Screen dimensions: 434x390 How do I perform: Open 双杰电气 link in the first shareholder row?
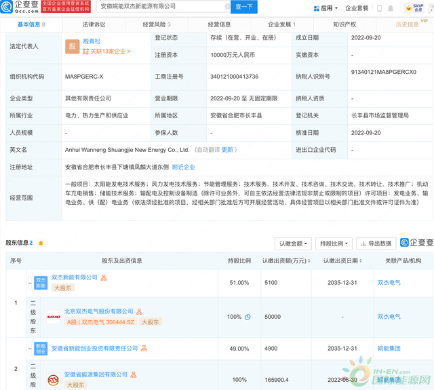click(389, 283)
